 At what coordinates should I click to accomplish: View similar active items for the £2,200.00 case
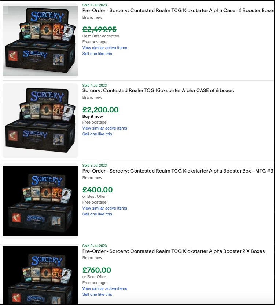coord(104,128)
